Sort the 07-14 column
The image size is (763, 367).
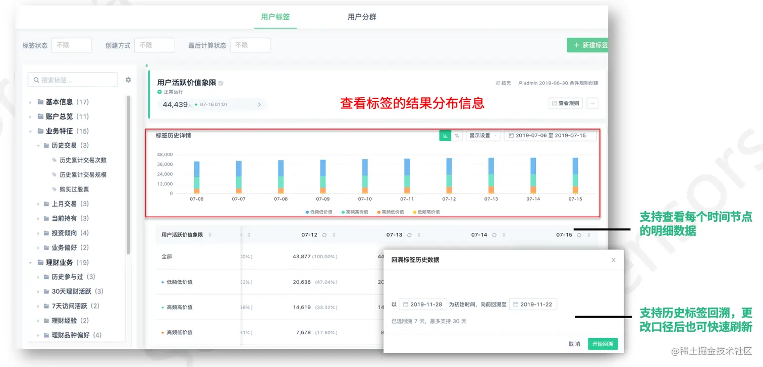point(503,235)
